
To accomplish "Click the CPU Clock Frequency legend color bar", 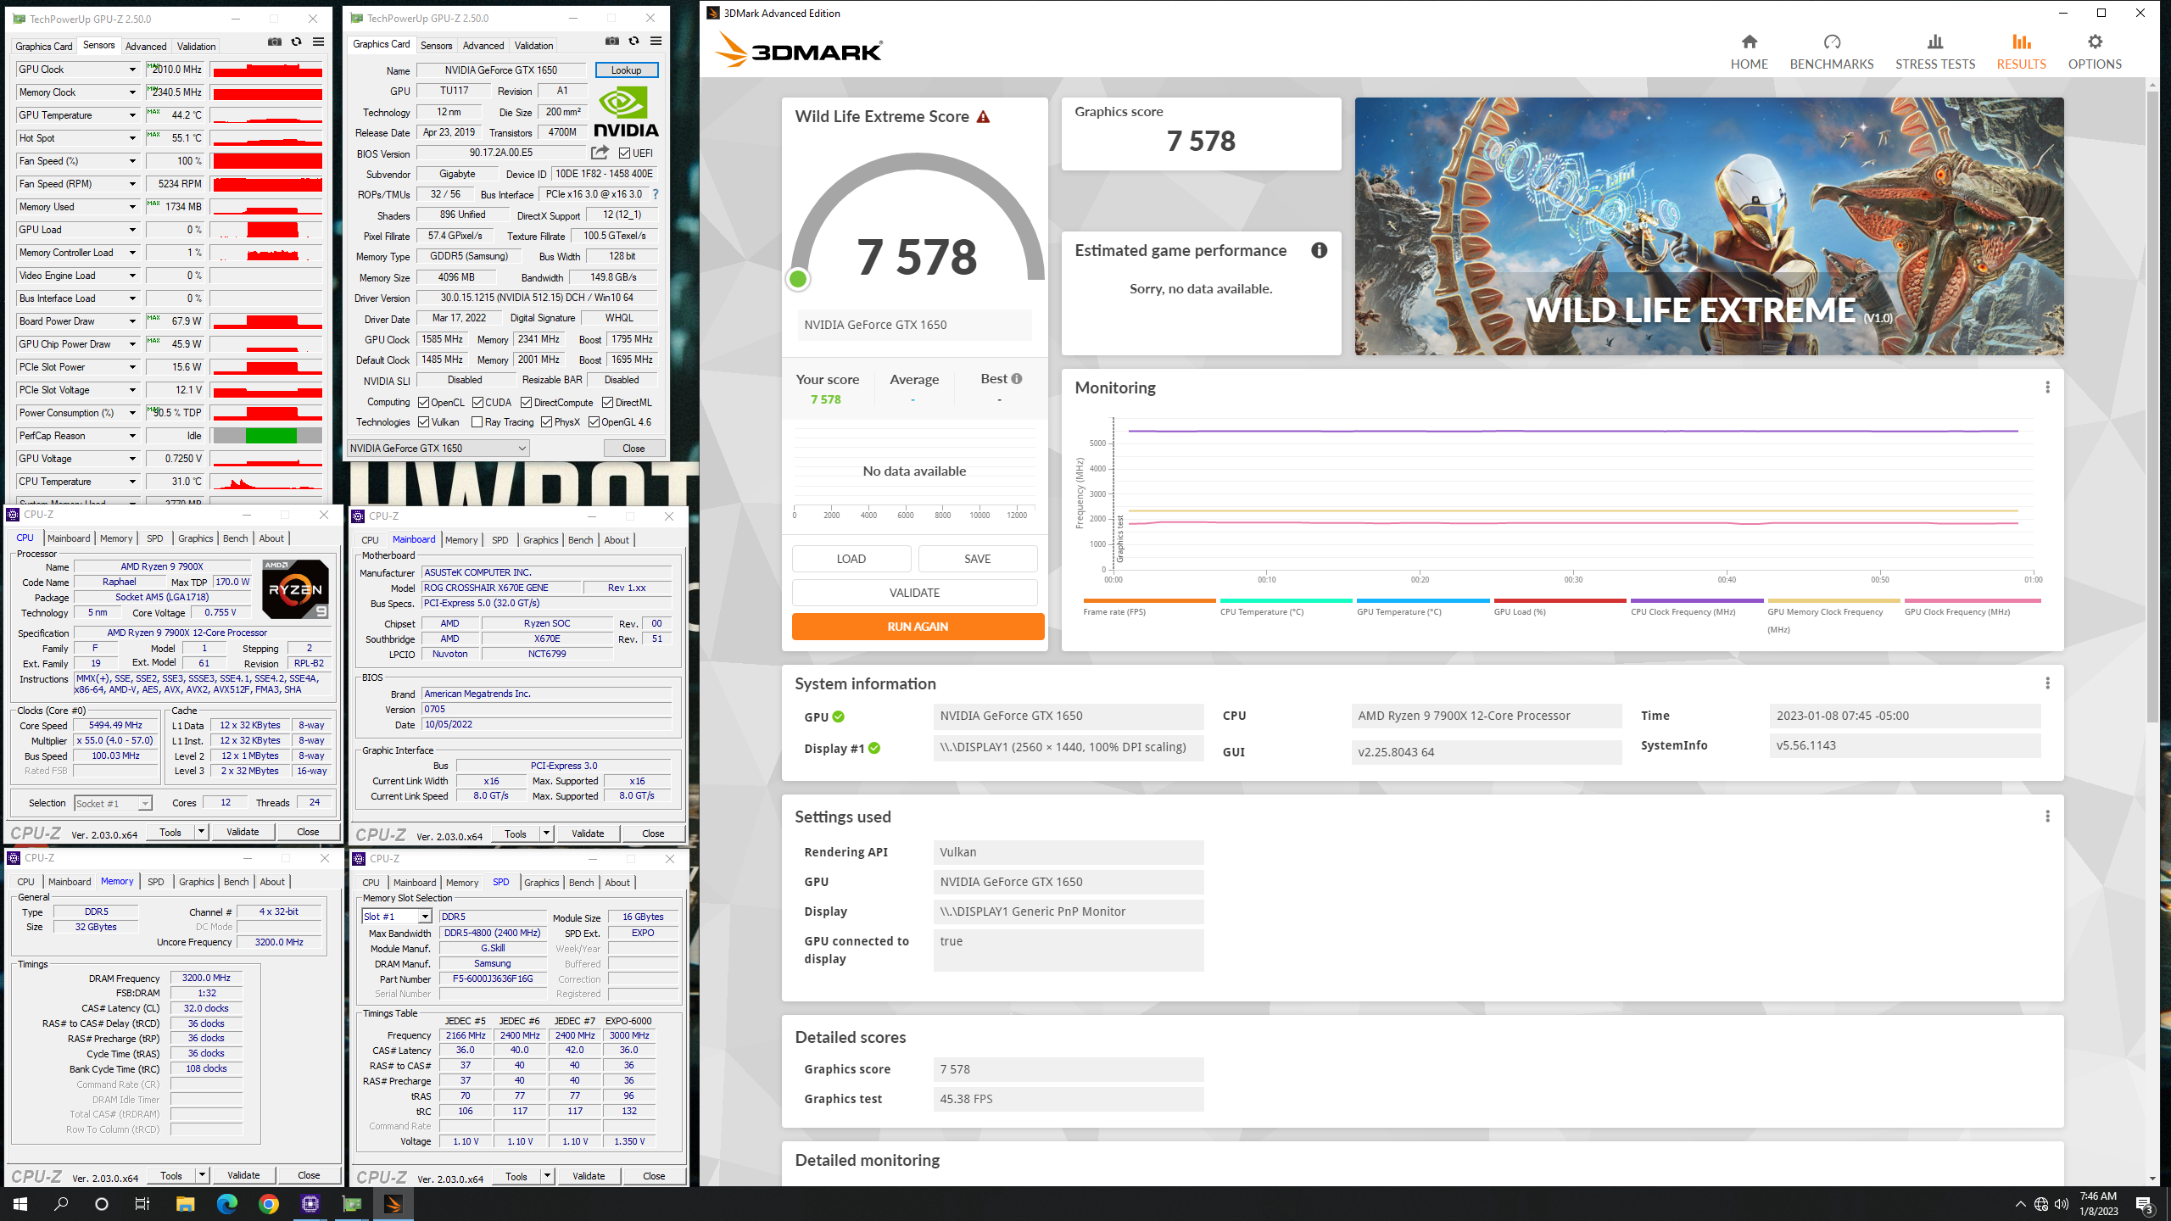I will coord(1697,601).
